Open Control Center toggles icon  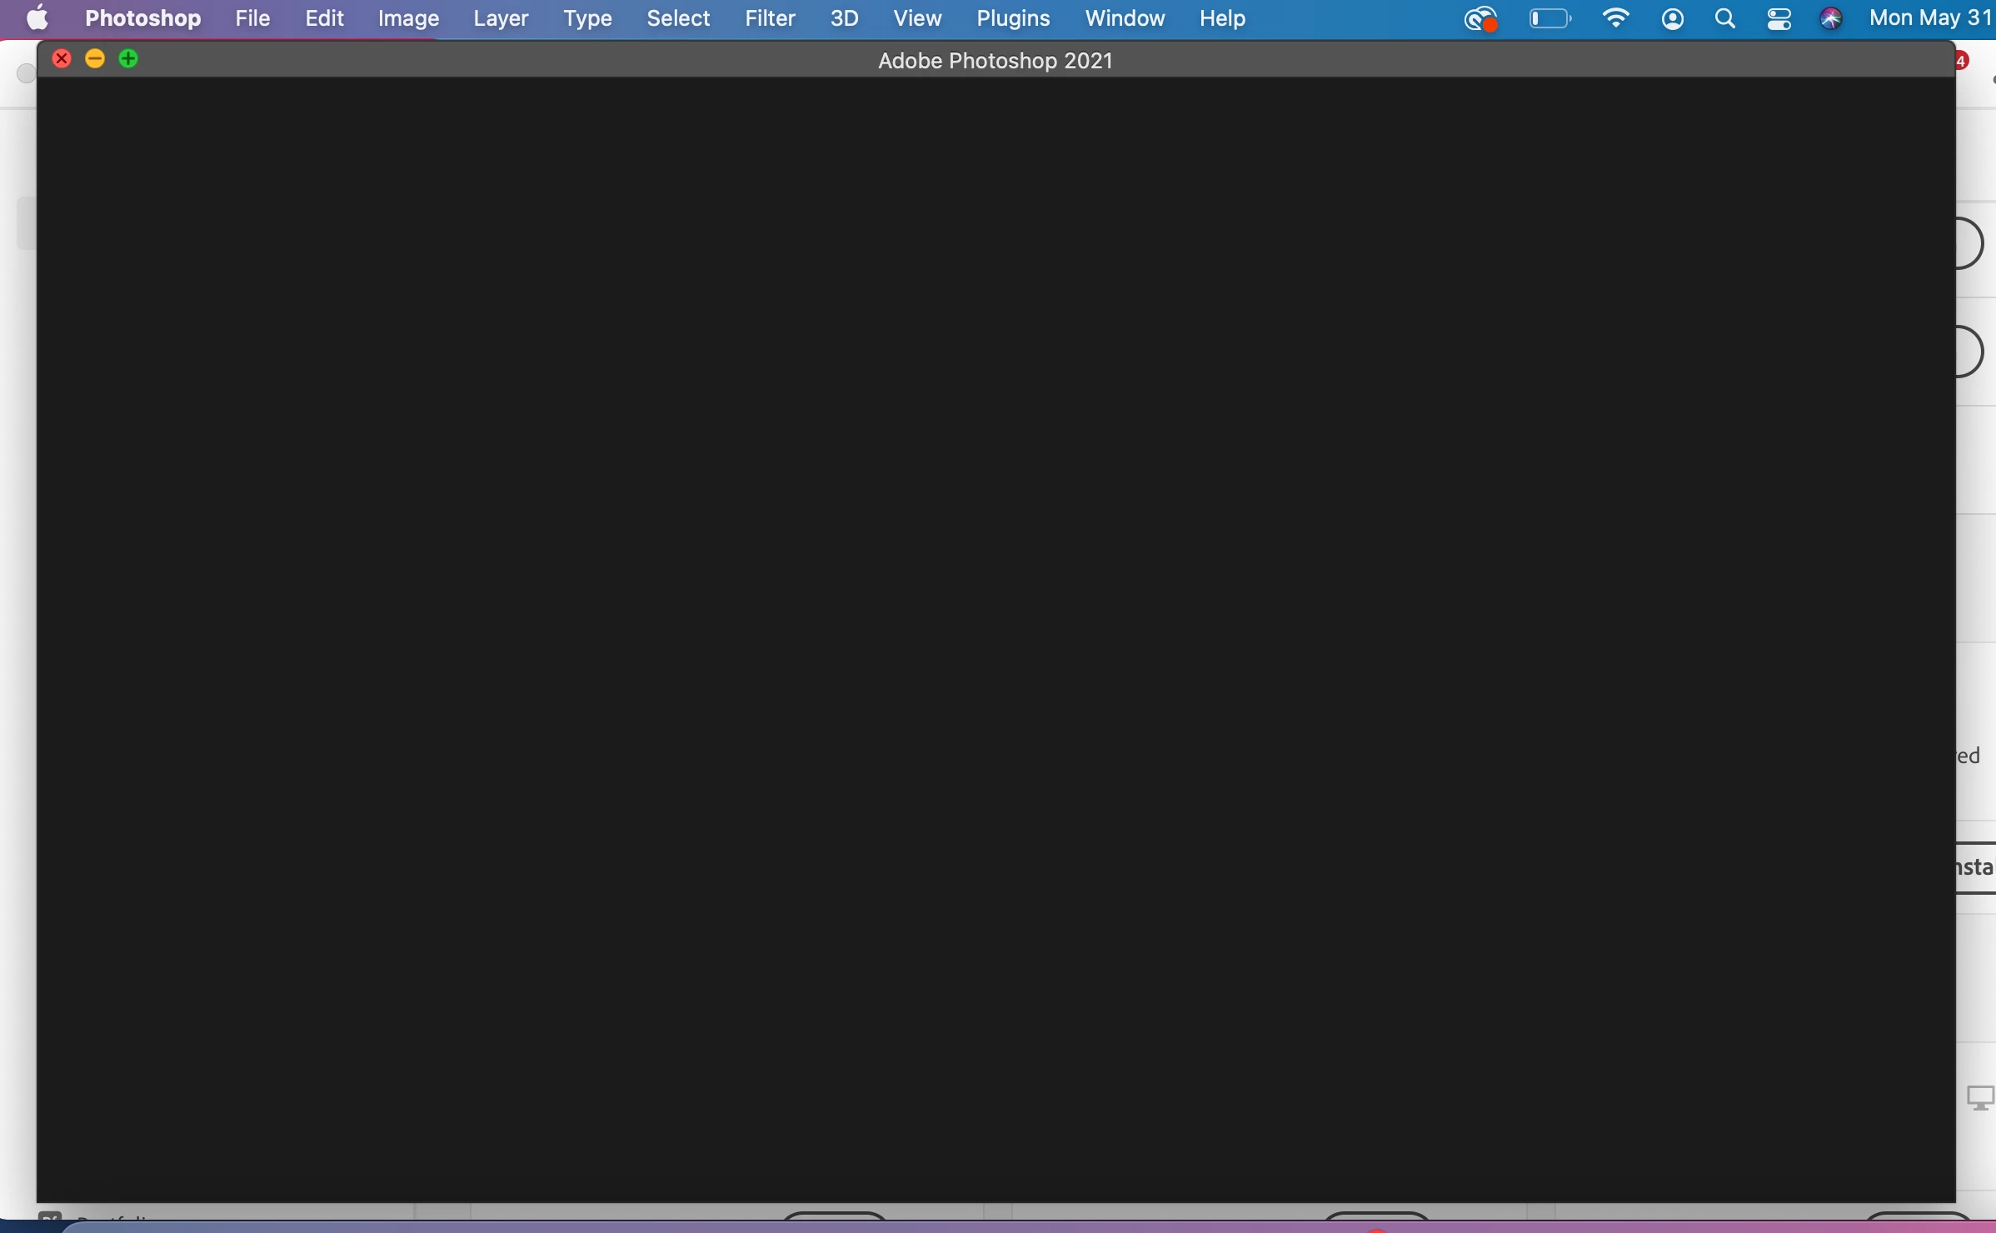pyautogui.click(x=1779, y=18)
